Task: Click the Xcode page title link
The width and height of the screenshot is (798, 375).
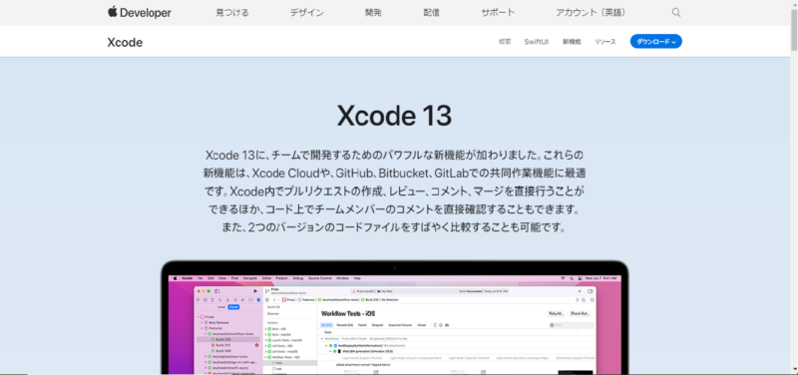Action: pyautogui.click(x=125, y=42)
